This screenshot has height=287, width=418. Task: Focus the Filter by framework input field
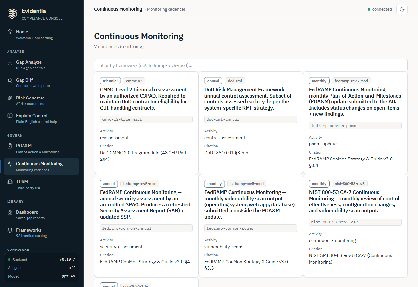coord(251,65)
